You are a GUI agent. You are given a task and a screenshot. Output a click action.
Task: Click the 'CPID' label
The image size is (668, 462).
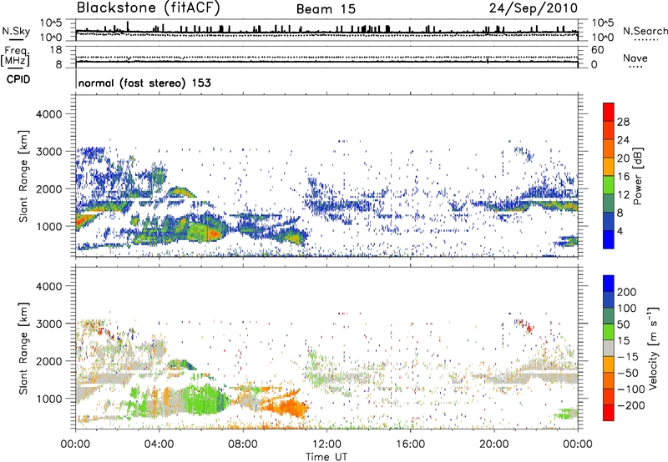(x=18, y=79)
